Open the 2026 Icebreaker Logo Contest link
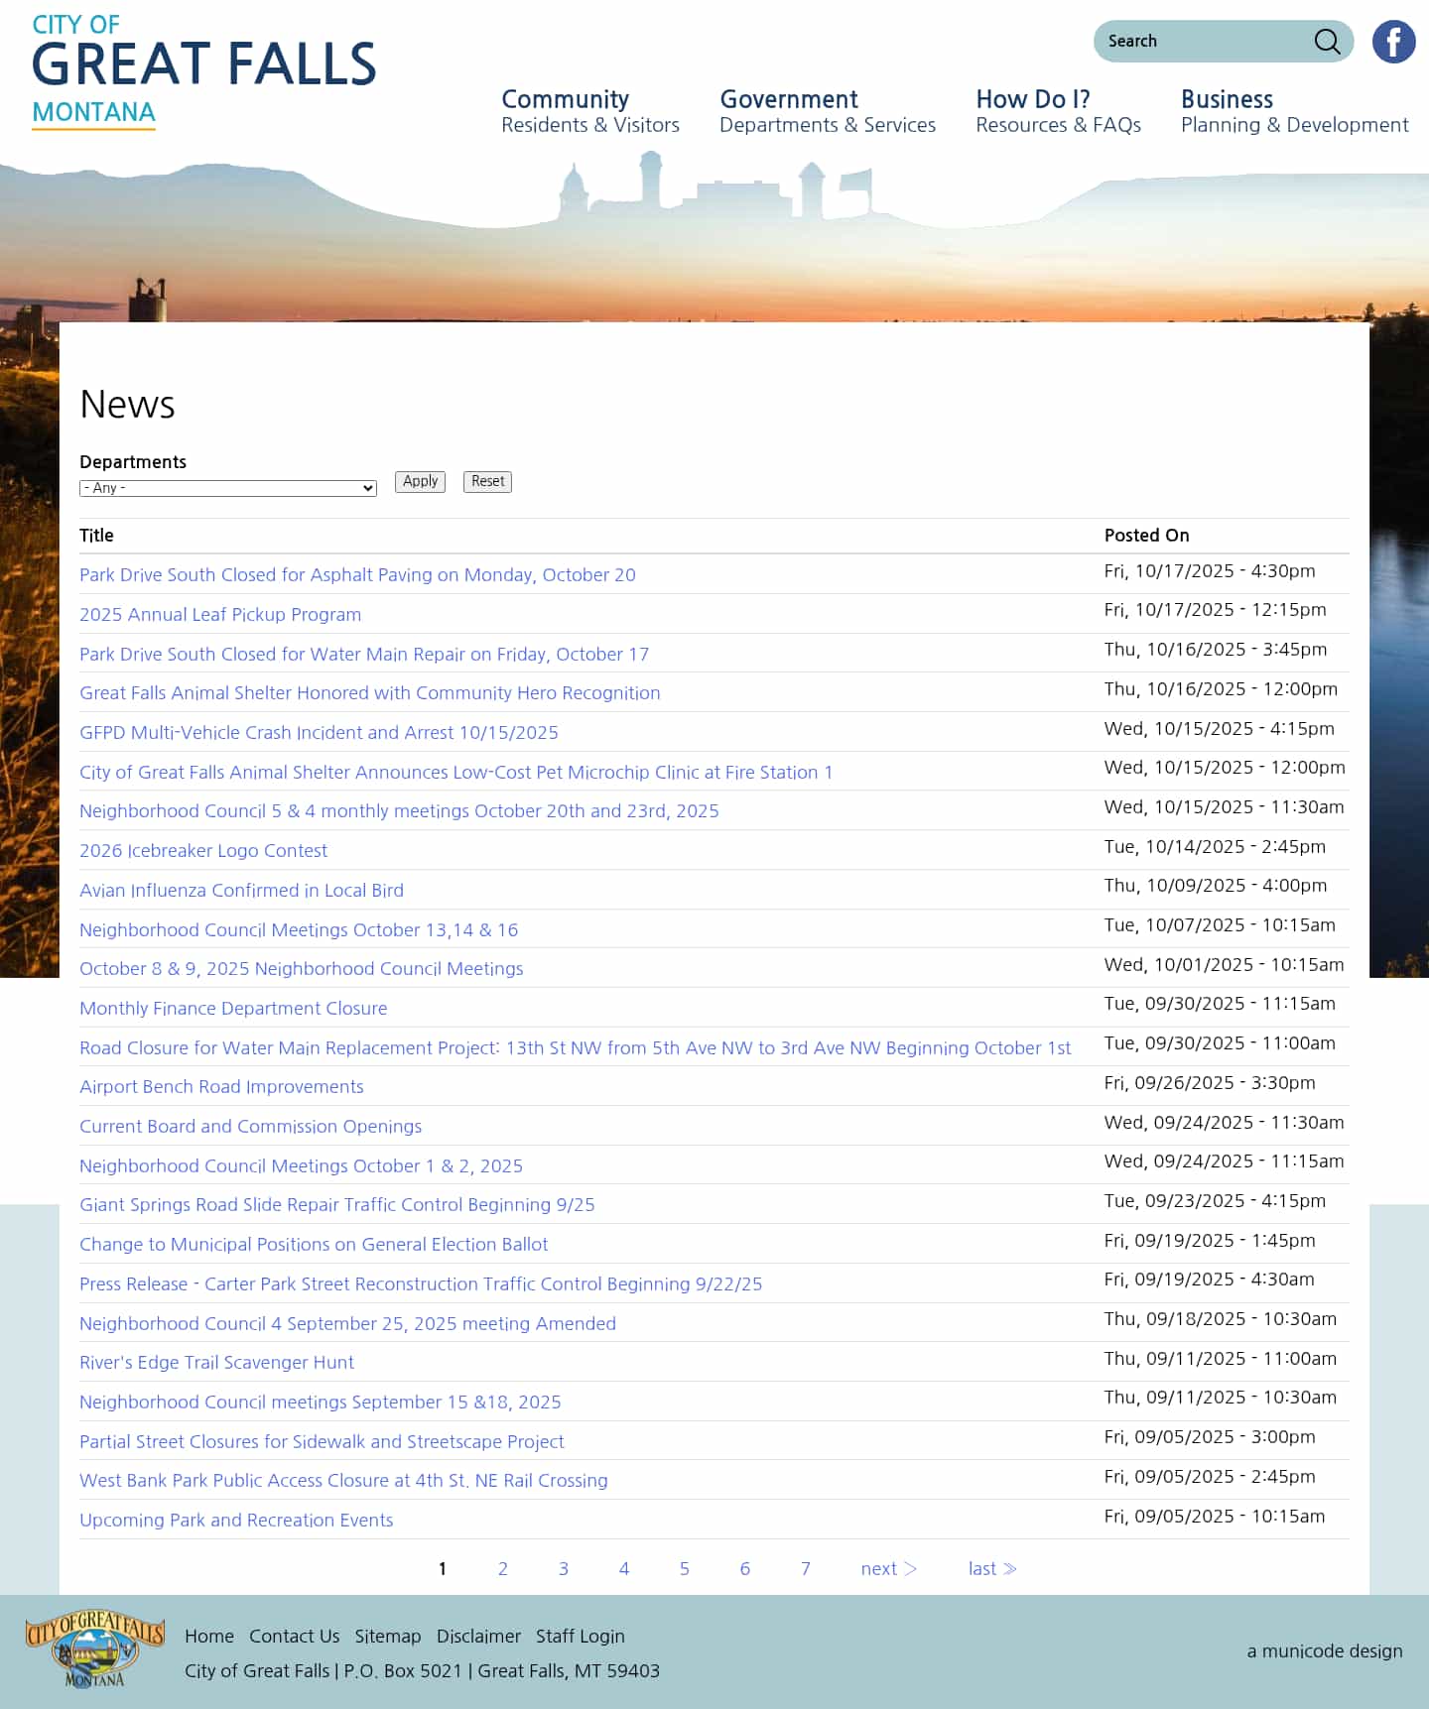 203,851
